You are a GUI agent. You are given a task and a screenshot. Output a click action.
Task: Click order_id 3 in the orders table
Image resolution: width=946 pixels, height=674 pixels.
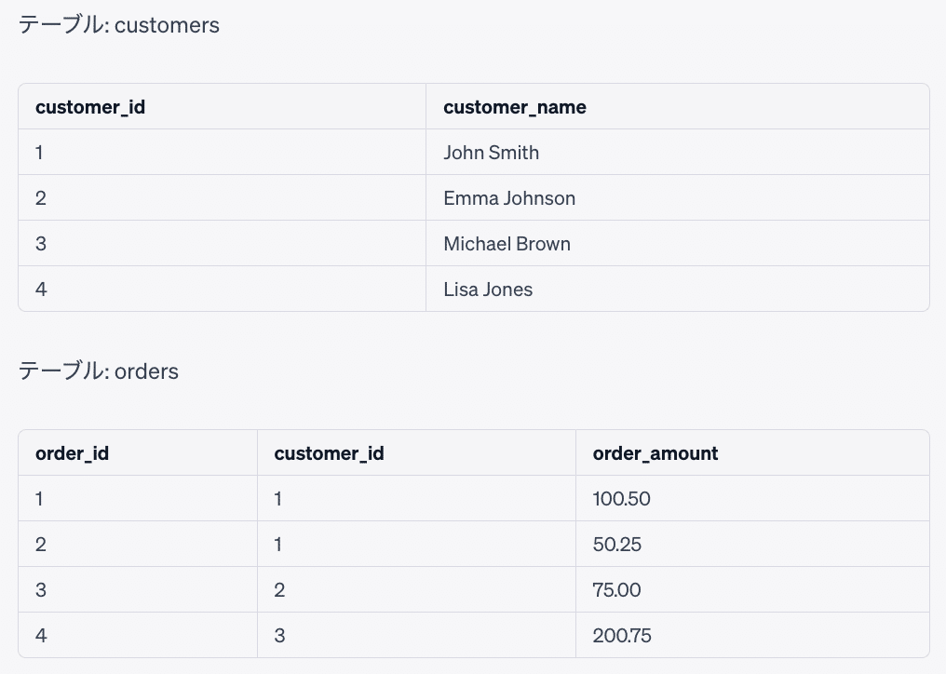[x=41, y=590]
